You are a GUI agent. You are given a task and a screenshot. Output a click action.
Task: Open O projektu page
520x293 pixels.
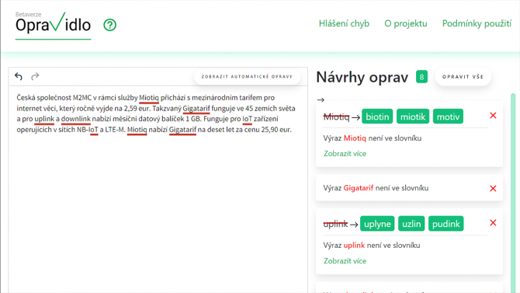[406, 23]
